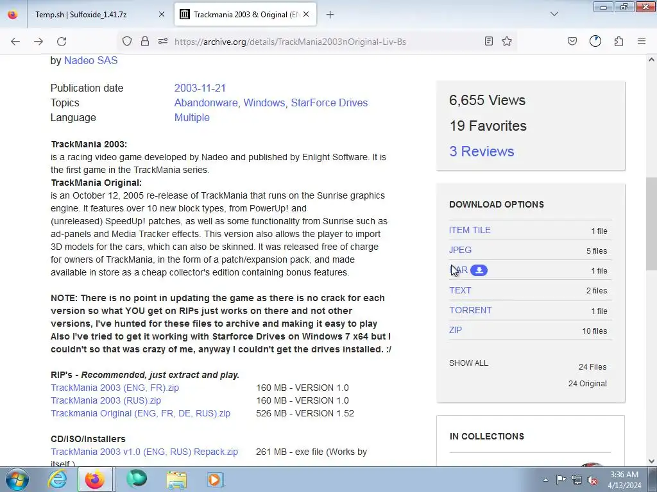Open Windows Media Player taskbar icon
This screenshot has width=657, height=492.
click(x=216, y=479)
